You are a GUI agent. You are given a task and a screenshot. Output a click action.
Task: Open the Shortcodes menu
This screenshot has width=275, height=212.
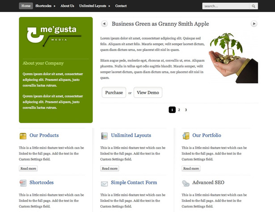[x=43, y=6]
